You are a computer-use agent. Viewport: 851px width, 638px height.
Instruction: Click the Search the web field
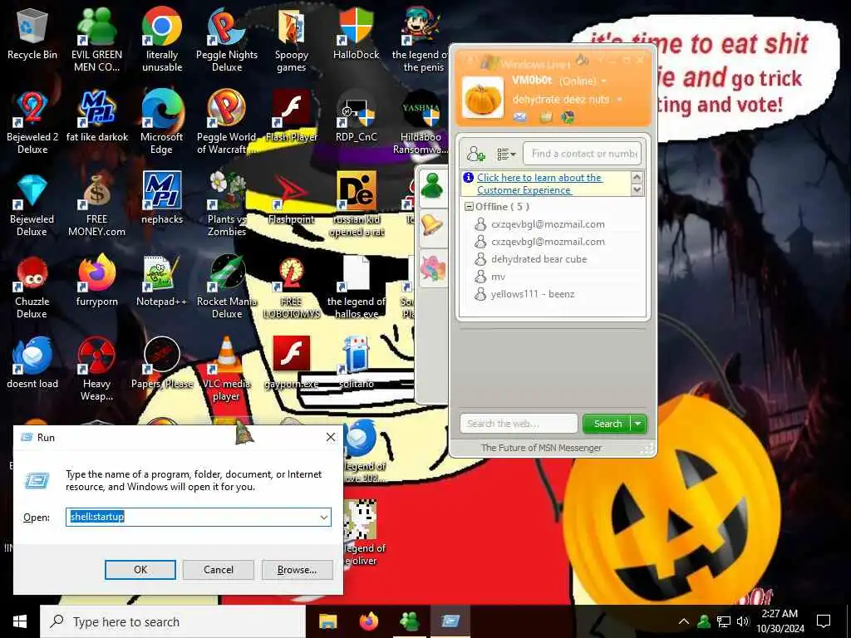point(519,424)
